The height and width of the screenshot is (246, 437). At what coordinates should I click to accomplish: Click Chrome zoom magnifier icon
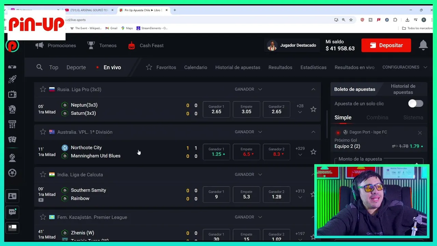coord(343,20)
